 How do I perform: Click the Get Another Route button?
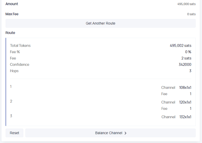pos(100,23)
